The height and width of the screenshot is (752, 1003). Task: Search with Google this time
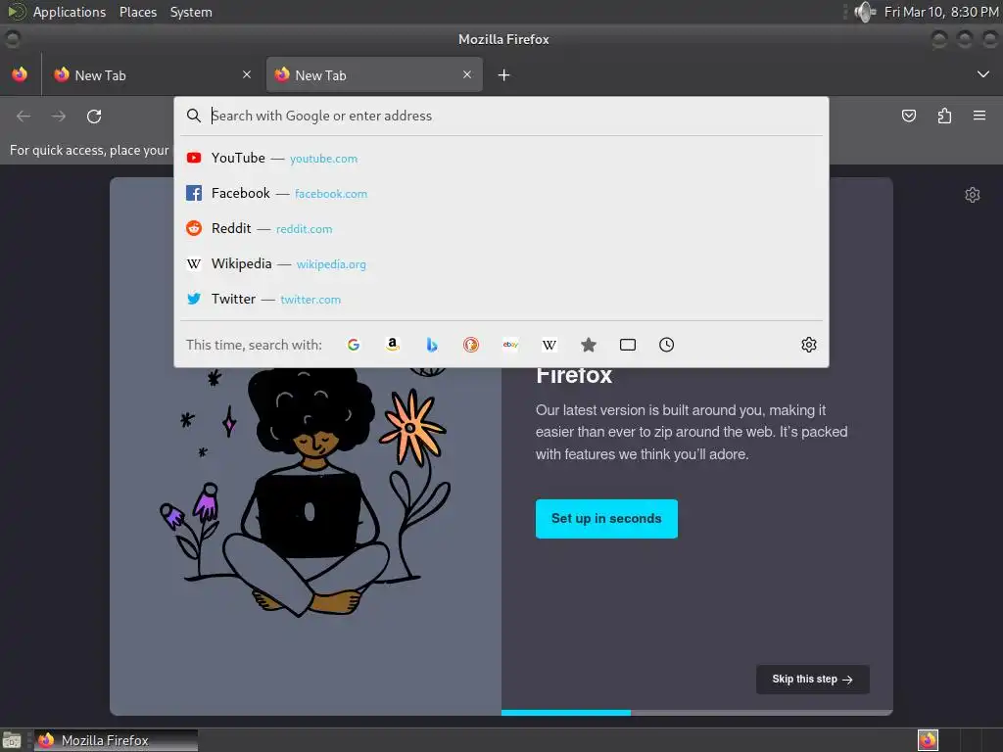[x=354, y=345]
